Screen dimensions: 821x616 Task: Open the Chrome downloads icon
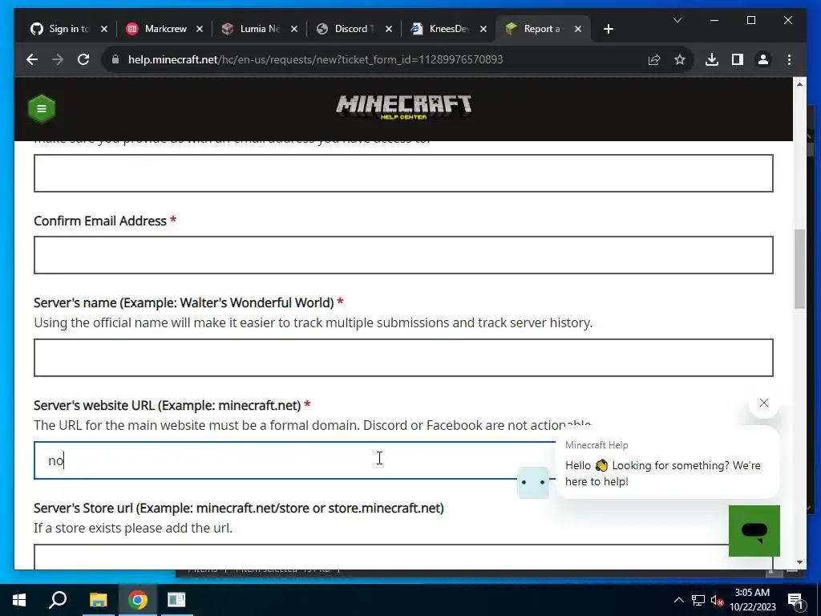[712, 59]
